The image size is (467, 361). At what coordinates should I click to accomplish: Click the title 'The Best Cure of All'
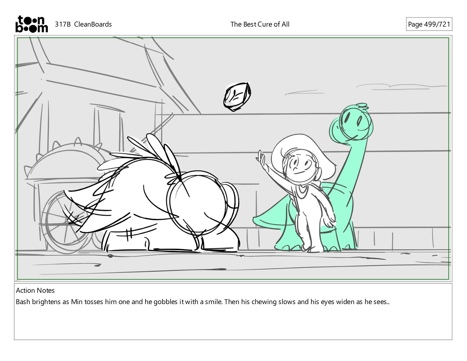tap(260, 24)
